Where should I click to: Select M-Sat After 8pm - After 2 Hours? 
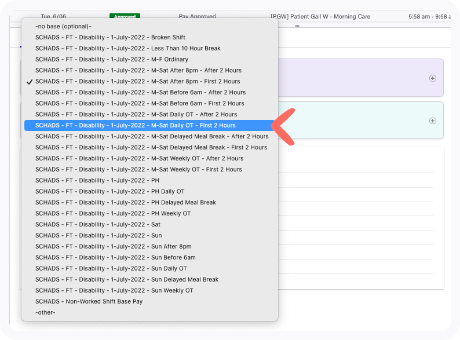138,71
